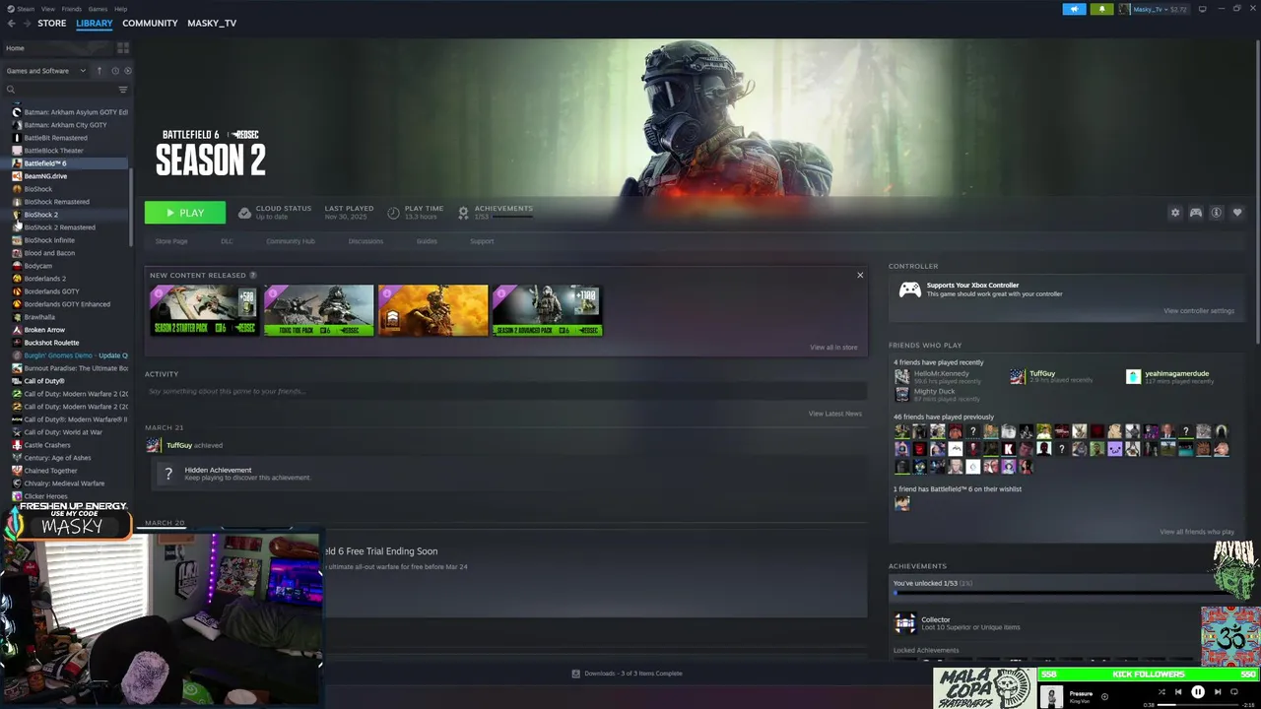The image size is (1261, 709).
Task: Switch to the COMMUNITY tab
Action: coord(150,23)
